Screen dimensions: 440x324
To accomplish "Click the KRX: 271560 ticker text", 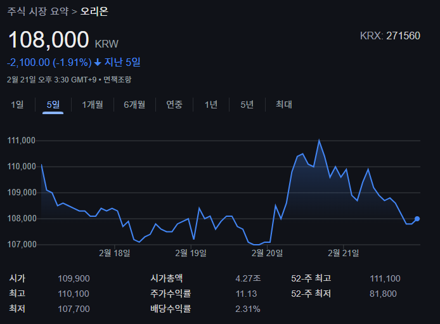I will coord(390,36).
